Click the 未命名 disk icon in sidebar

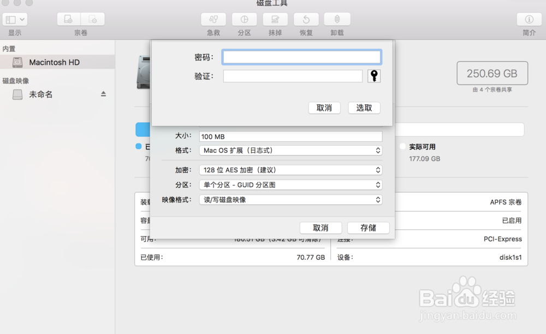coord(17,94)
